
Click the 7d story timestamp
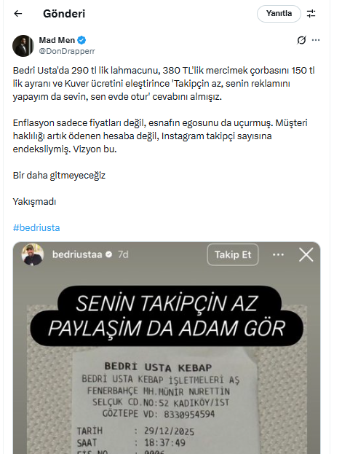123,254
